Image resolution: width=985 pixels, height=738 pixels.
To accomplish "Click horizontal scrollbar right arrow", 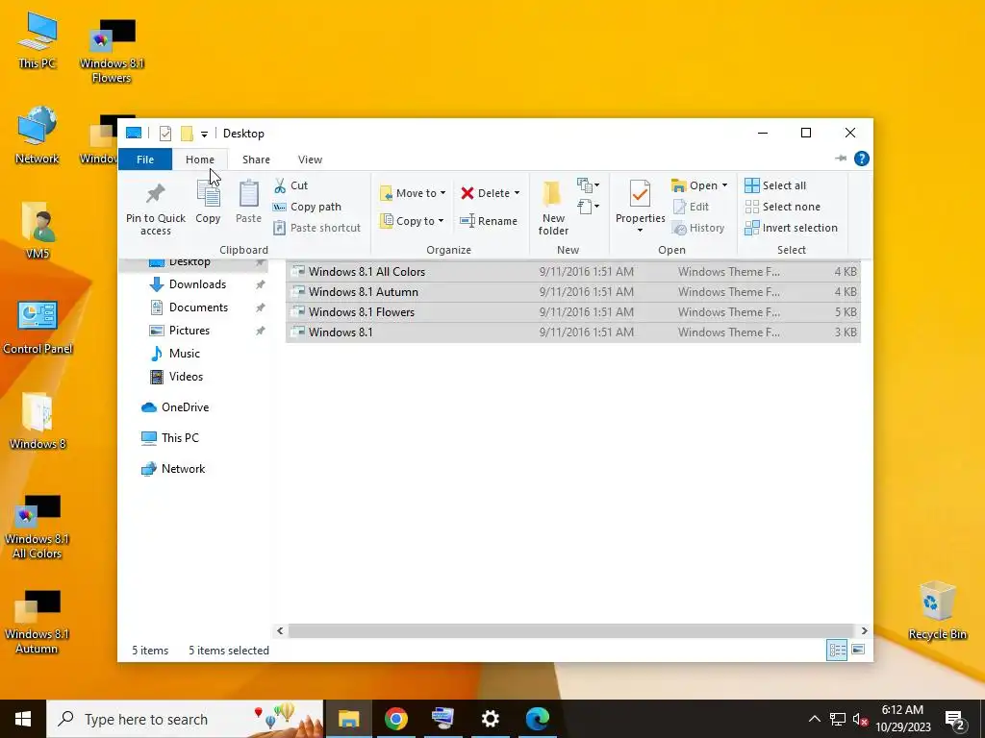I will [x=865, y=630].
